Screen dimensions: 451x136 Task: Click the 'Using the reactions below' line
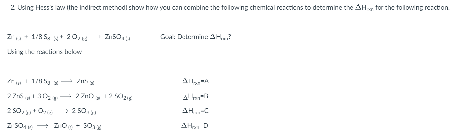coord(44,52)
